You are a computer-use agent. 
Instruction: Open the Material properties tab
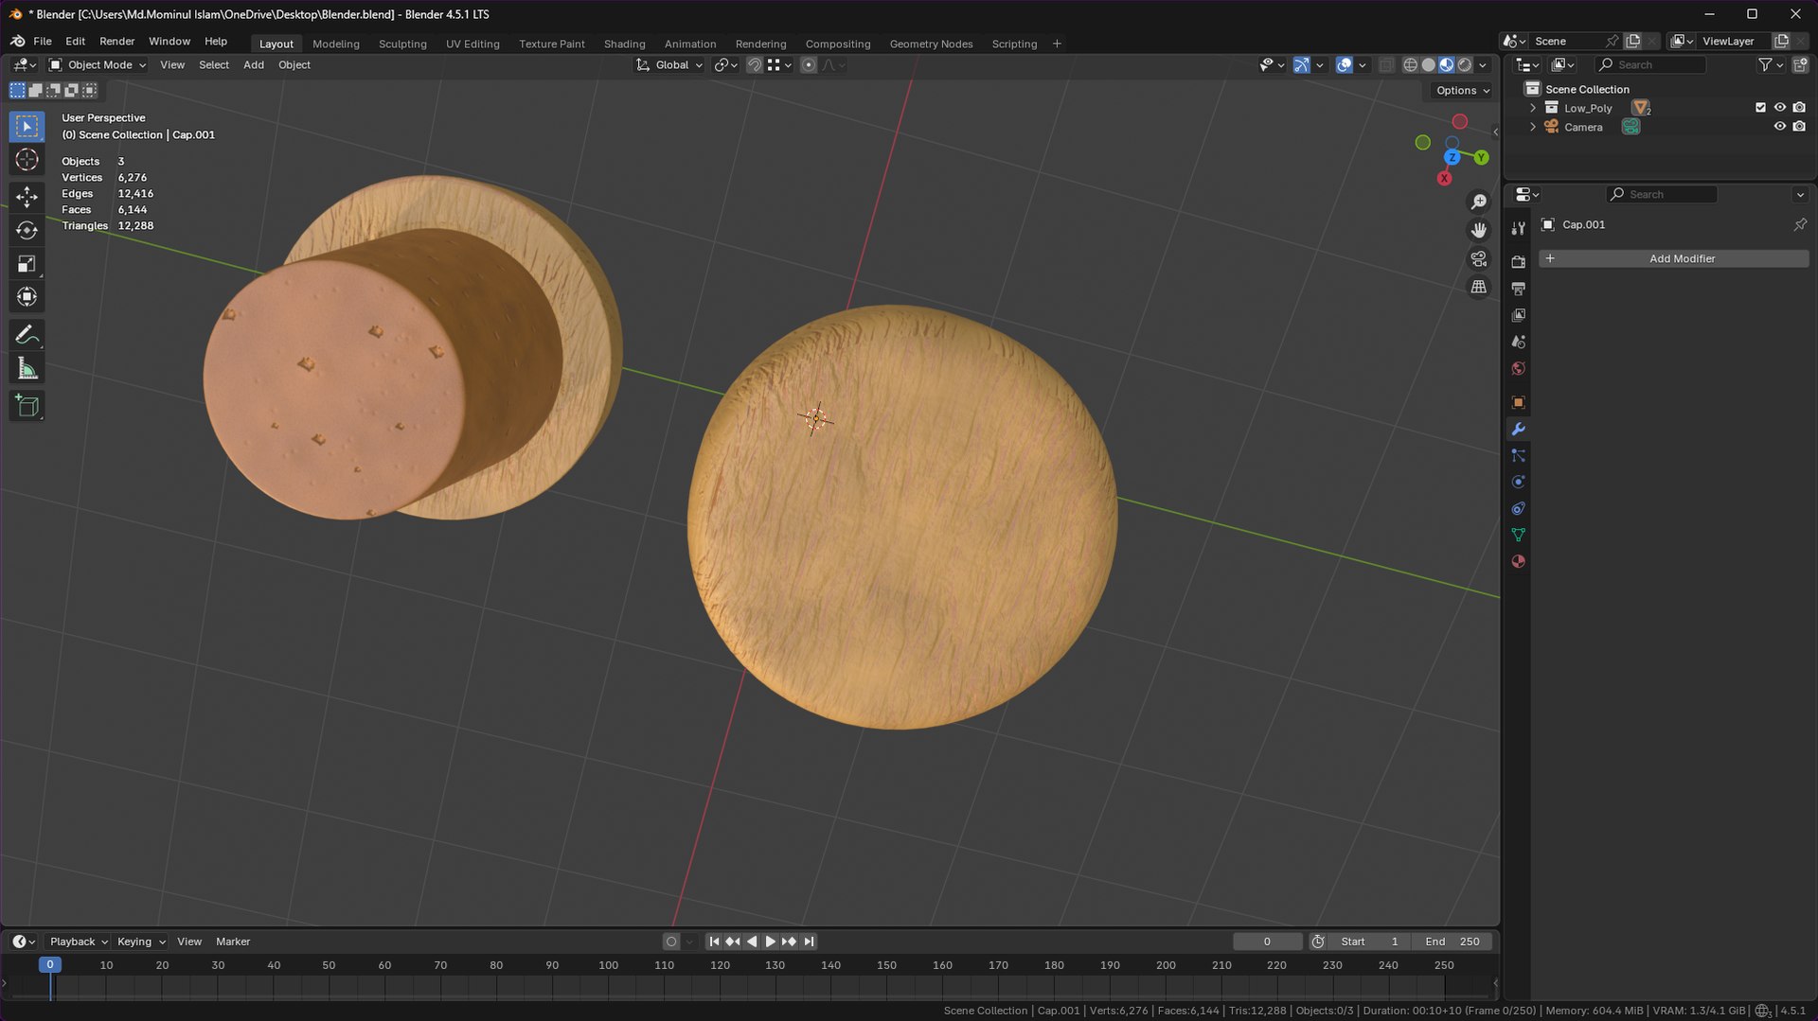click(1518, 561)
